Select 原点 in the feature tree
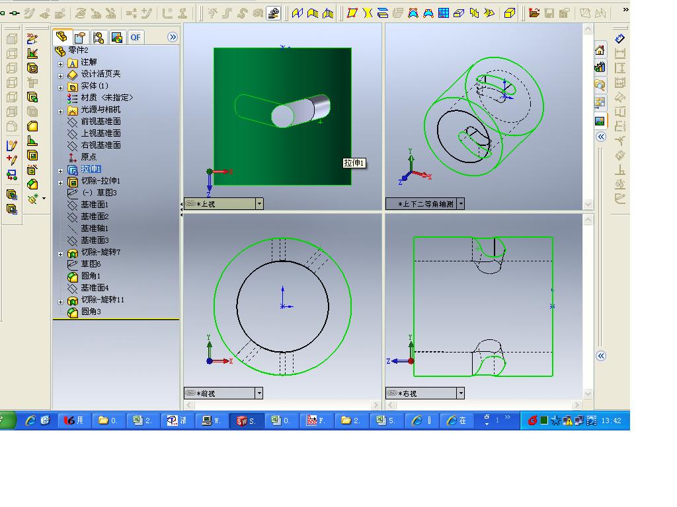Viewport: 677px width, 507px height. click(89, 157)
